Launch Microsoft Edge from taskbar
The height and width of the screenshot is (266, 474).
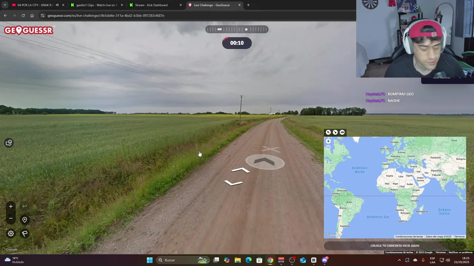tap(248, 260)
